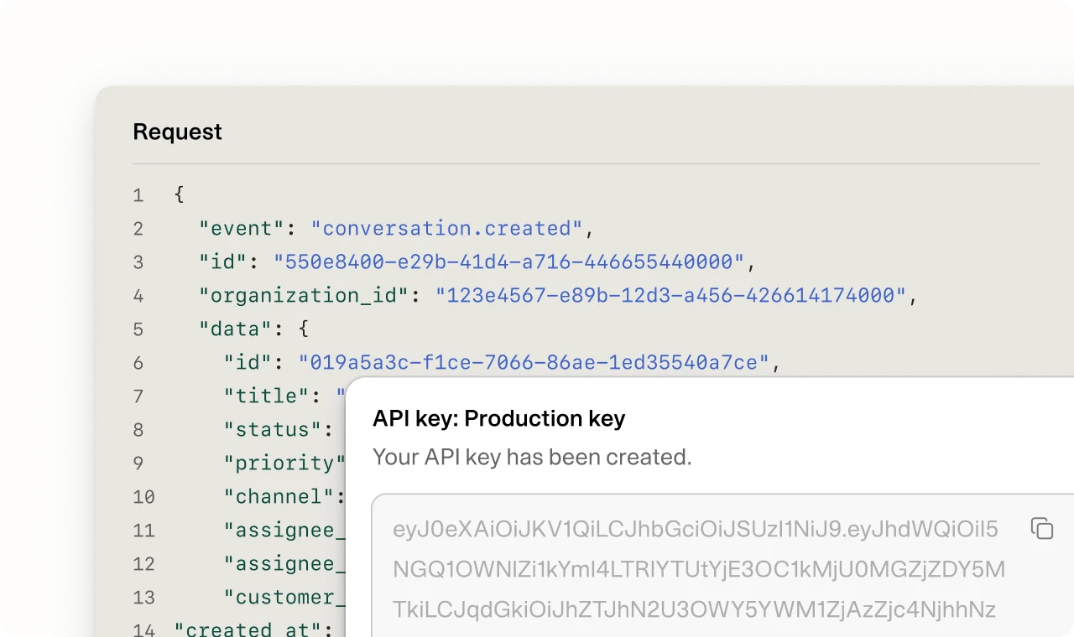Click line number 1 in the gutter
Image resolution: width=1074 pixels, height=637 pixels.
(138, 195)
